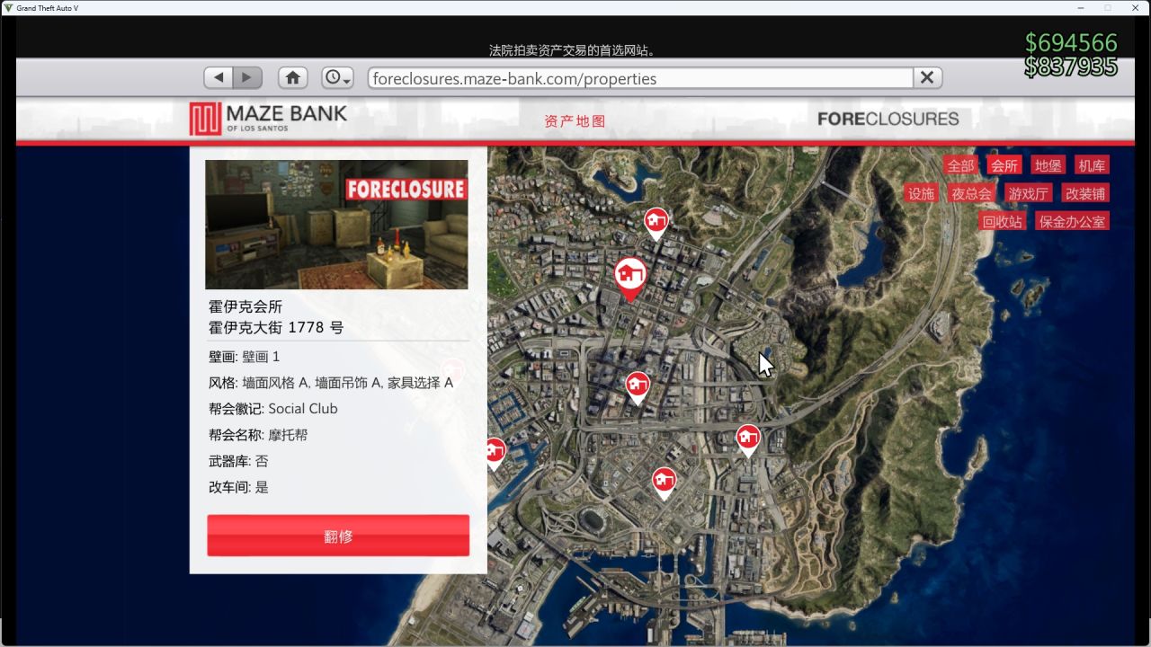Maximize the Grand Theft Auto V window
This screenshot has width=1151, height=647.
tap(1108, 8)
